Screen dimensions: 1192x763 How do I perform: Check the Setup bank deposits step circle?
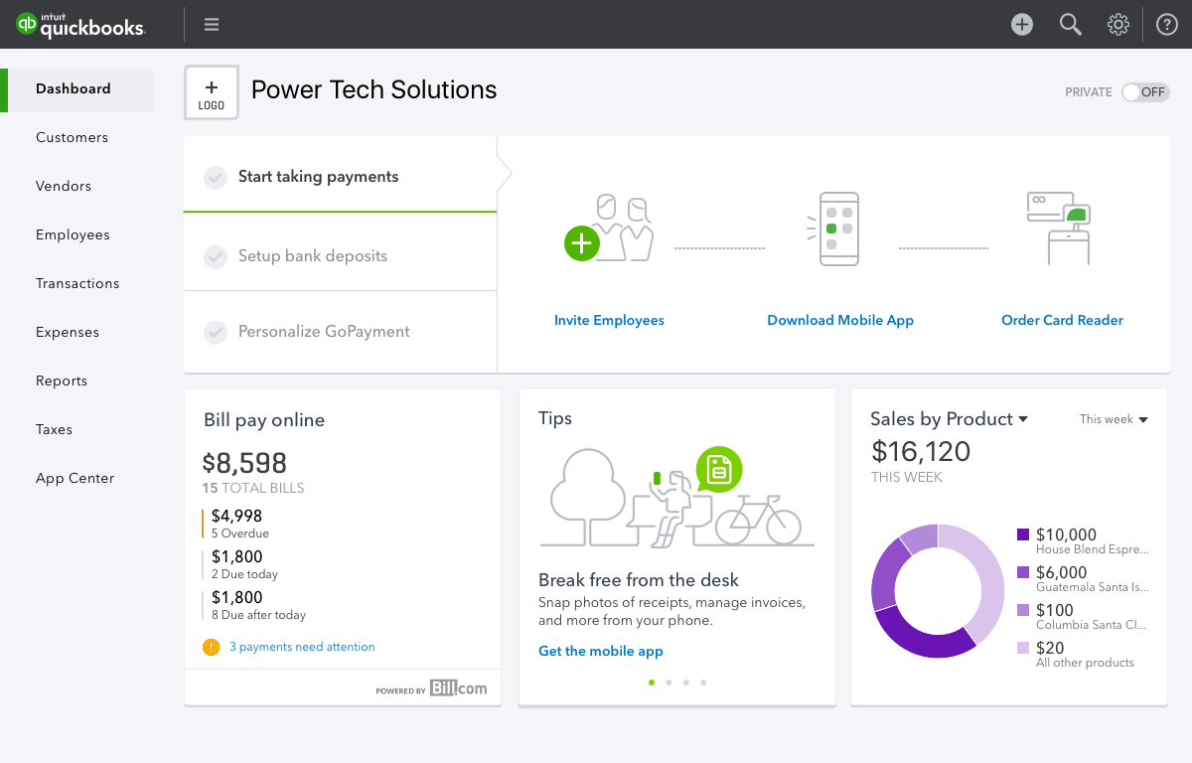(x=216, y=256)
